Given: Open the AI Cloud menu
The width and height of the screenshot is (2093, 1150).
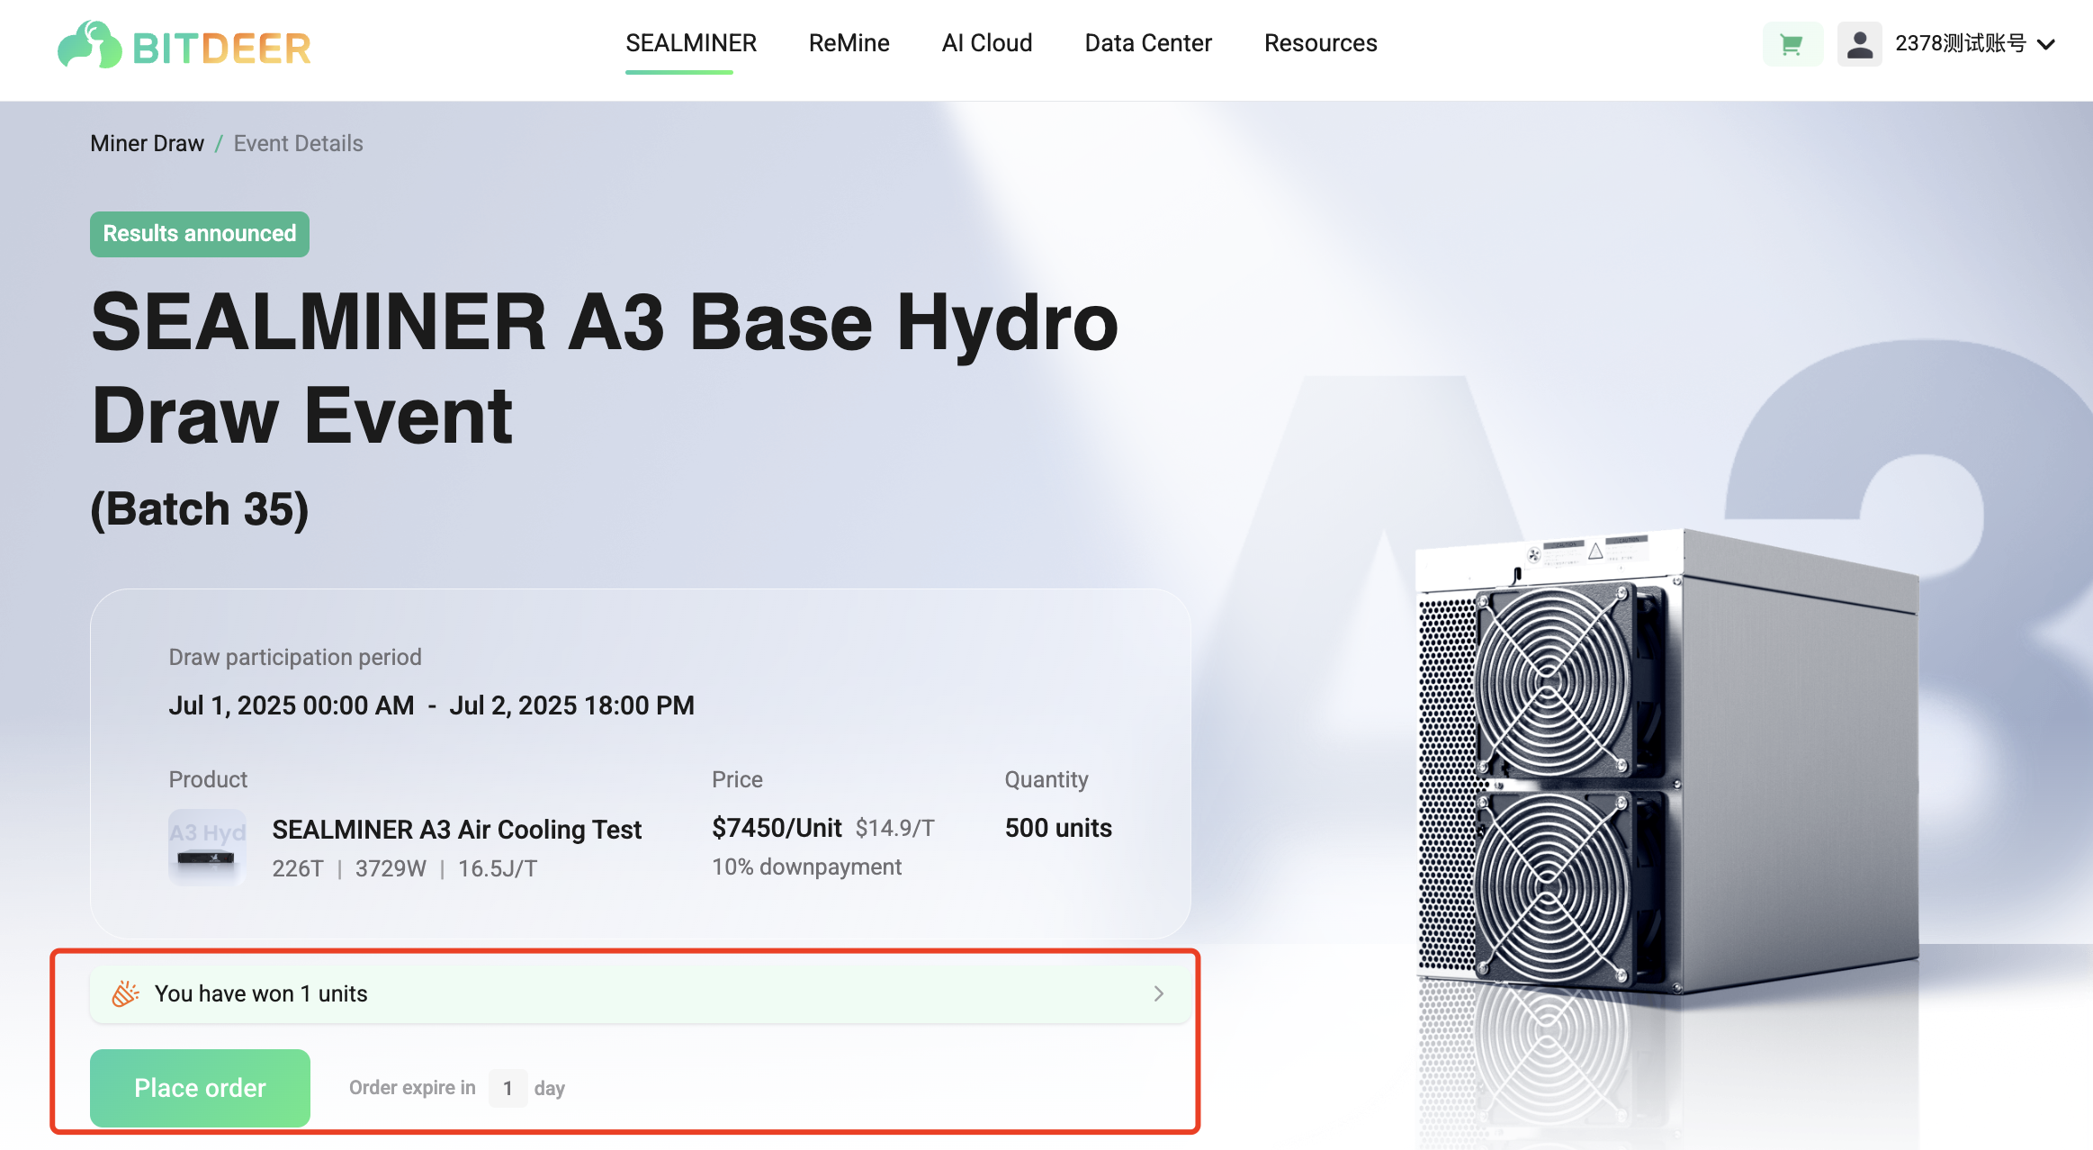Looking at the screenshot, I should coord(986,43).
